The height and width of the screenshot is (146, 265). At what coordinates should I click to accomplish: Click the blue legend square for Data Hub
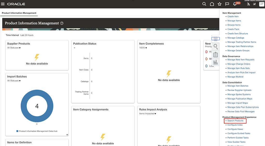click(x=17, y=131)
